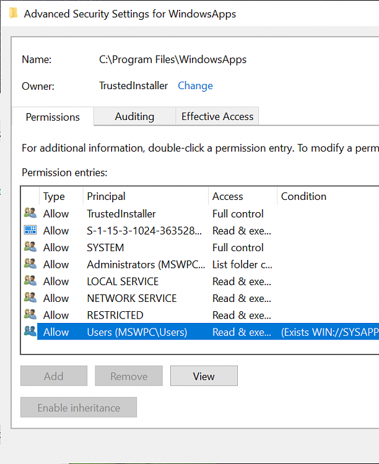Click the Users (MSWPC\Users) entry icon

pos(30,332)
